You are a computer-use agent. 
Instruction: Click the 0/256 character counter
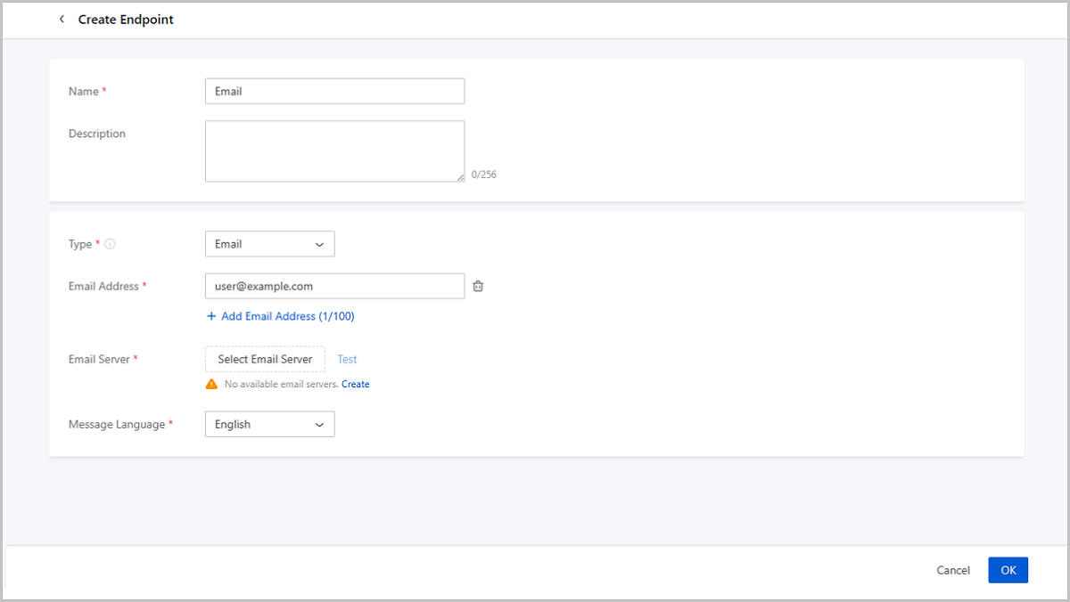point(483,175)
